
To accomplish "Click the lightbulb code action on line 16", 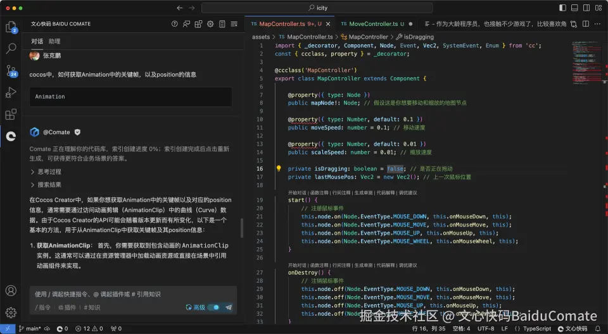I will pyautogui.click(x=279, y=168).
